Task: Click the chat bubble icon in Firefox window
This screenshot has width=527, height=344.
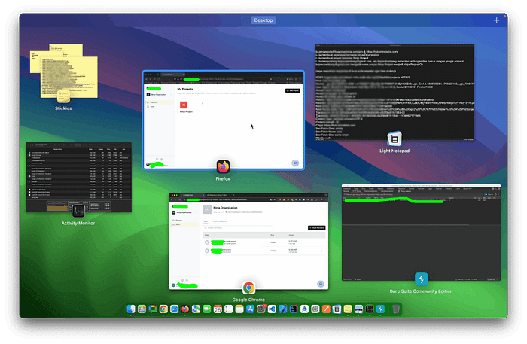Action: tap(295, 163)
